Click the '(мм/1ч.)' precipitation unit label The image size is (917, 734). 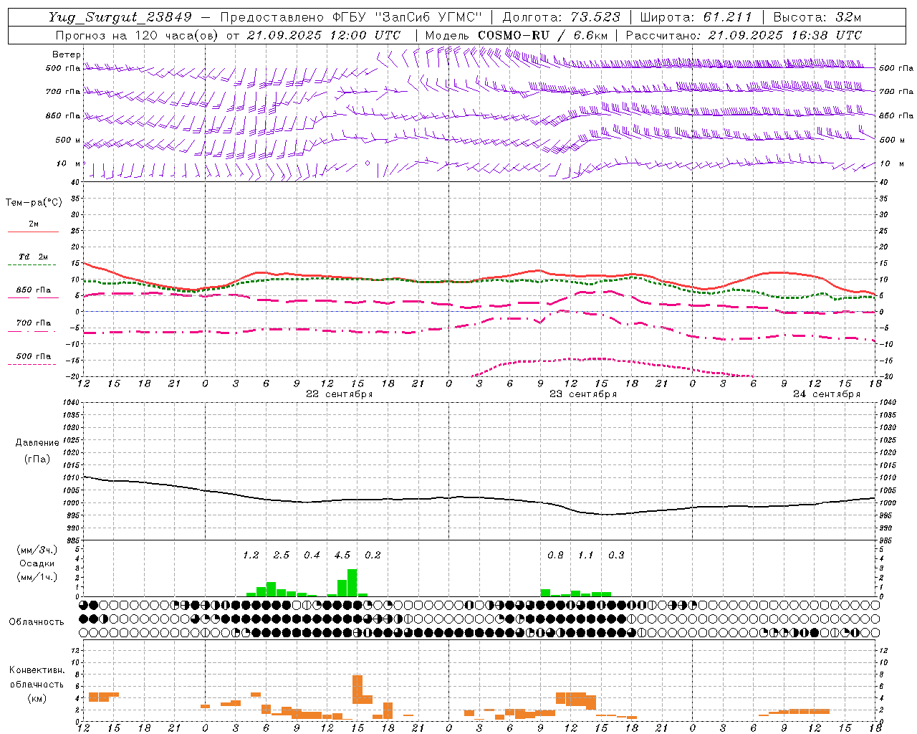click(38, 577)
